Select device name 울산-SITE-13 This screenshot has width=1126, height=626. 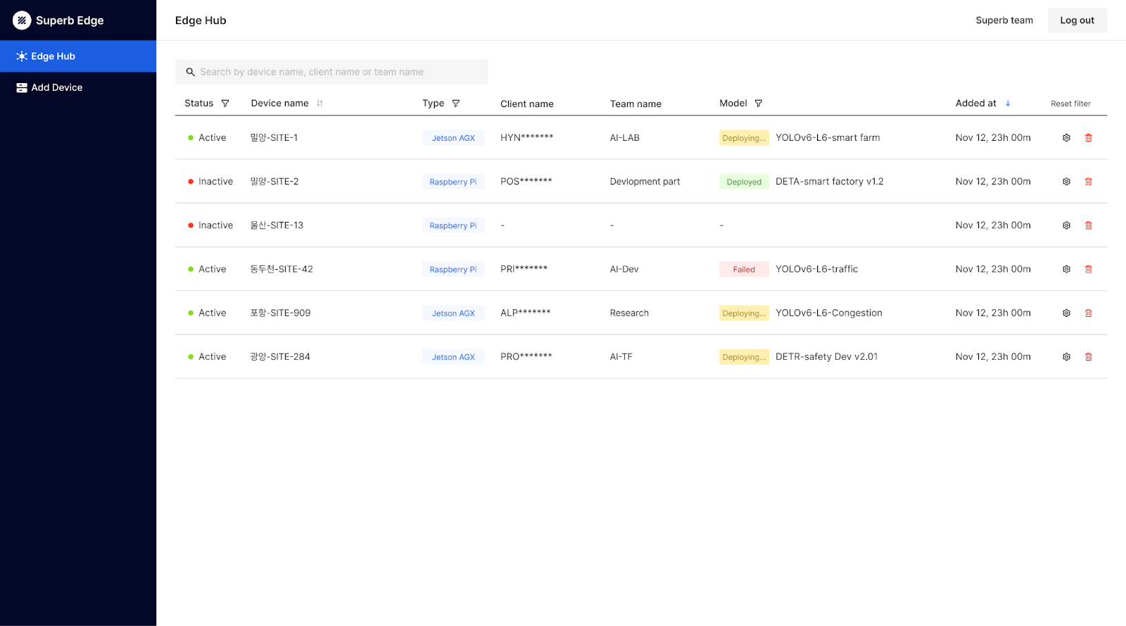[x=277, y=225]
